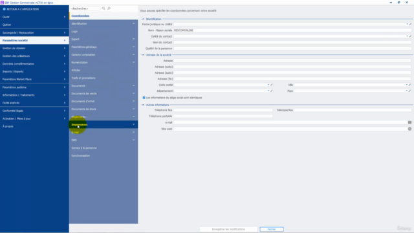This screenshot has width=414, height=233.
Task: Click the clear search icon beside the magnifier
Action: click(x=109, y=8)
